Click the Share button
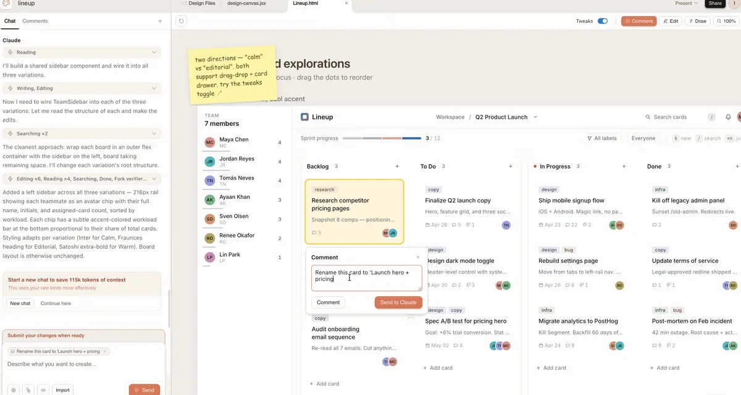 click(715, 4)
